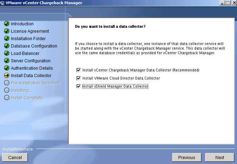This screenshot has width=237, height=164.
Task: Click the gray circle icon beside Pre-Installation Summary
Action: point(7,83)
